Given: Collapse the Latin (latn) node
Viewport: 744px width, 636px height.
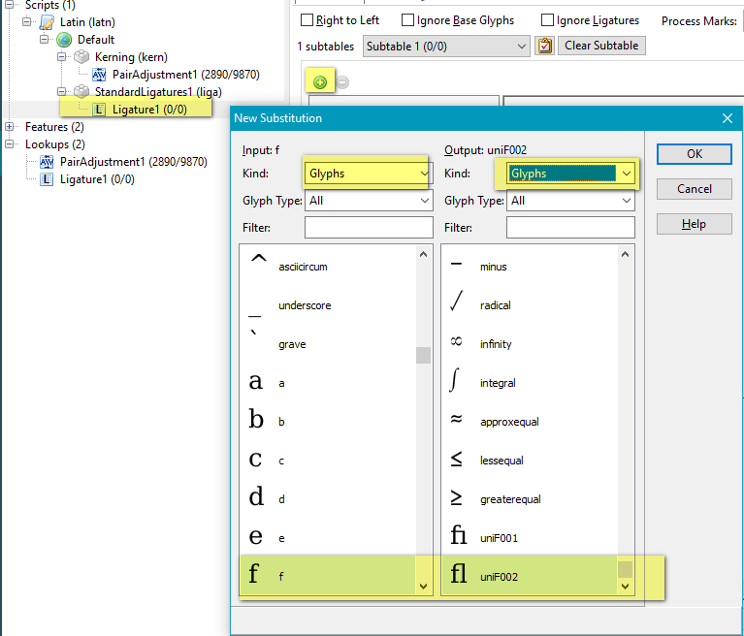Looking at the screenshot, I should pos(26,22).
